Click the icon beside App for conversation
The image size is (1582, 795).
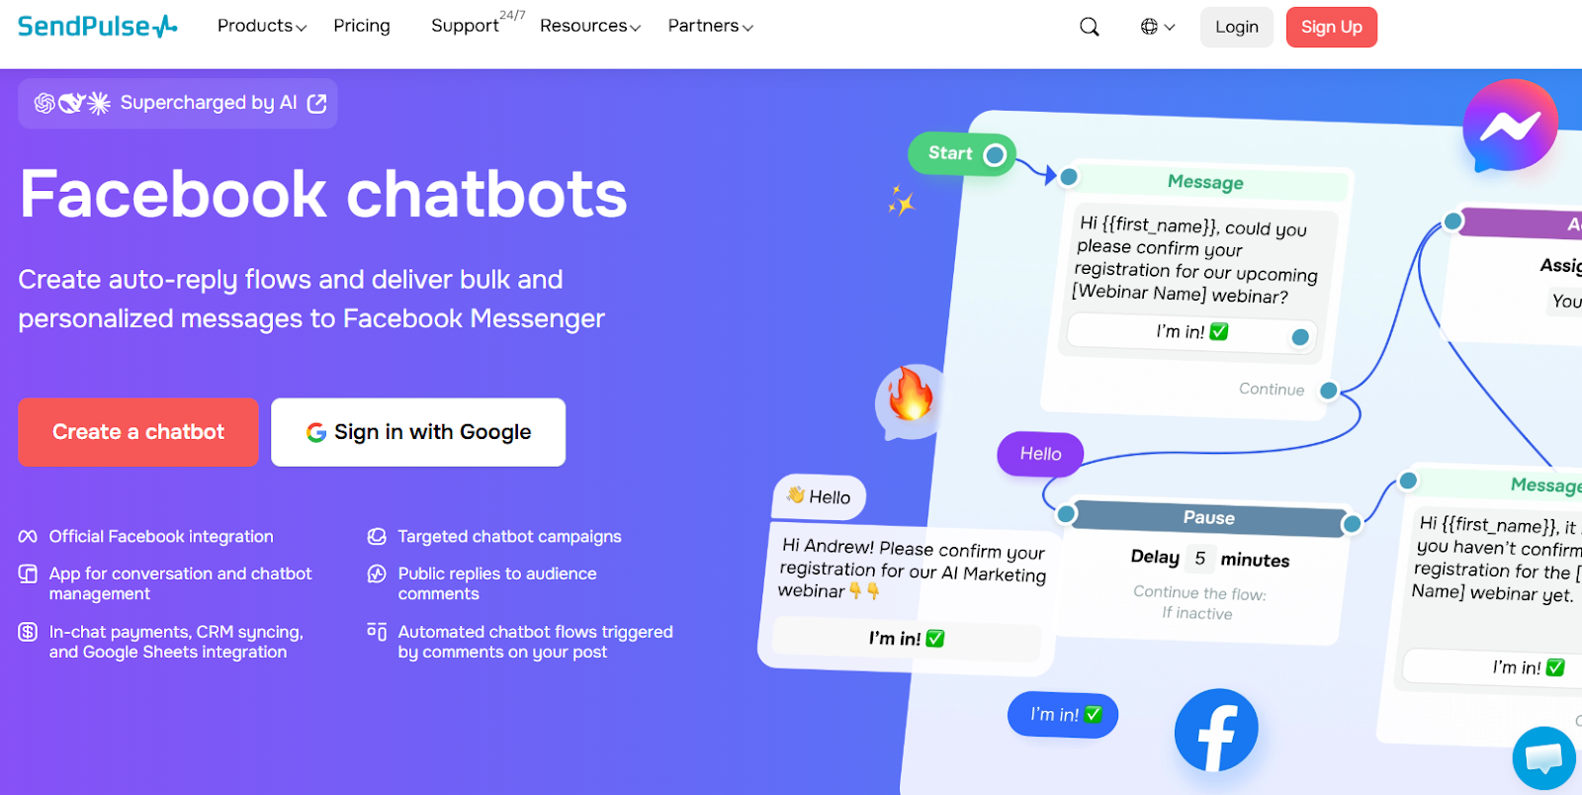tap(28, 574)
